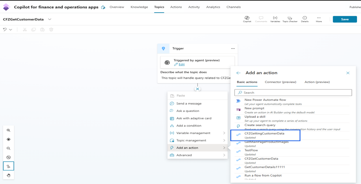Screen dimensions: 361x184
Task: Close the Add an action panel
Action: tap(348, 73)
